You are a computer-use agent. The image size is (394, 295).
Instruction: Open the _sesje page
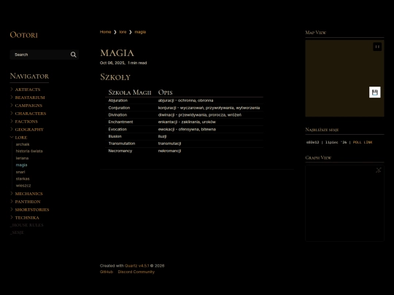coord(17,232)
